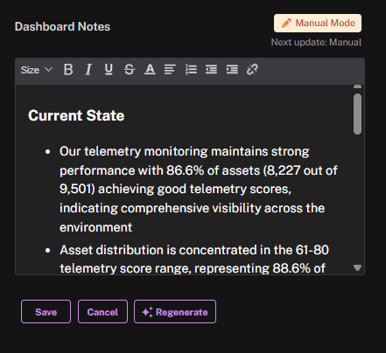Save the dashboard notes
The image size is (386, 353).
coord(46,312)
